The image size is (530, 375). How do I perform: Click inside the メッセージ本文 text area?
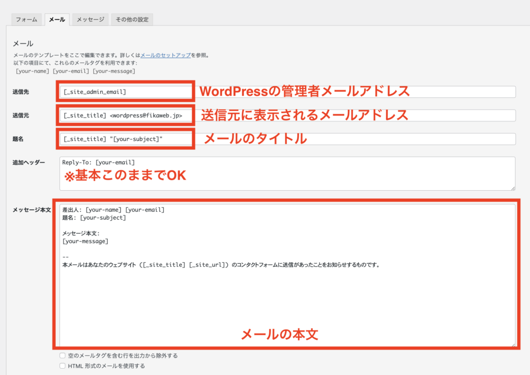point(287,275)
